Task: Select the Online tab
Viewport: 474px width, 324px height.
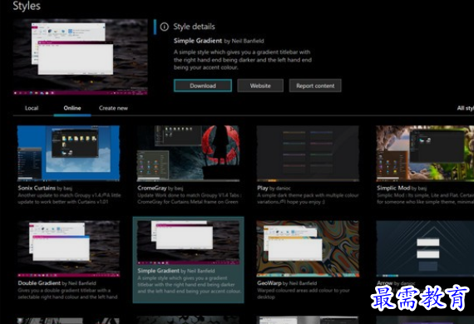Action: 72,108
